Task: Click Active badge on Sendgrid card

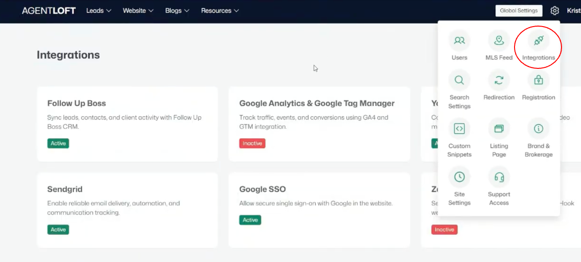Action: (x=58, y=230)
